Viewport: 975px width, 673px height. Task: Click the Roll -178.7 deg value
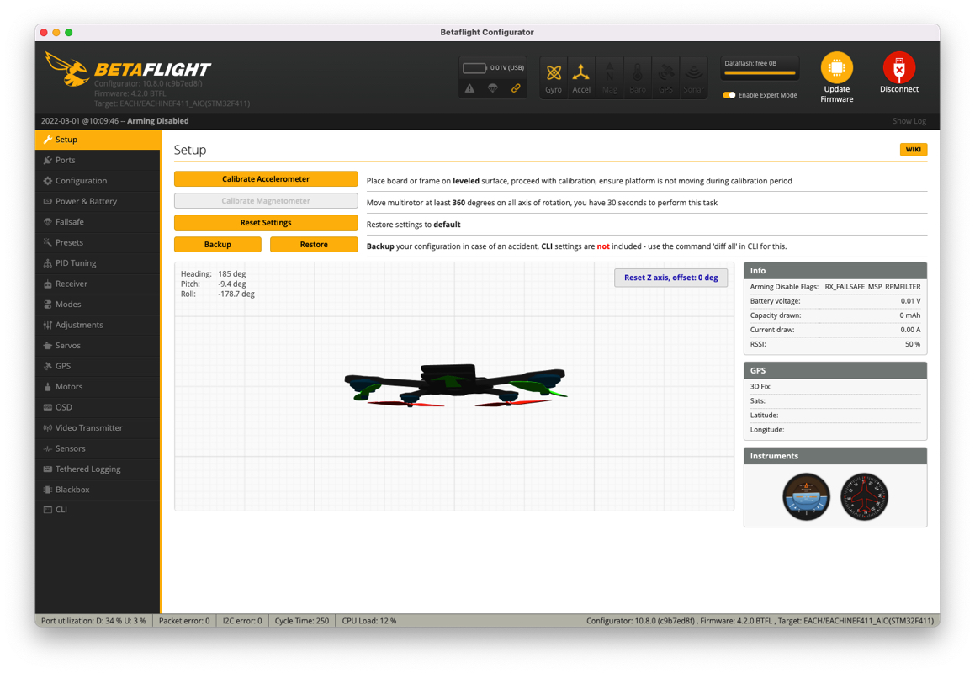[x=236, y=294]
